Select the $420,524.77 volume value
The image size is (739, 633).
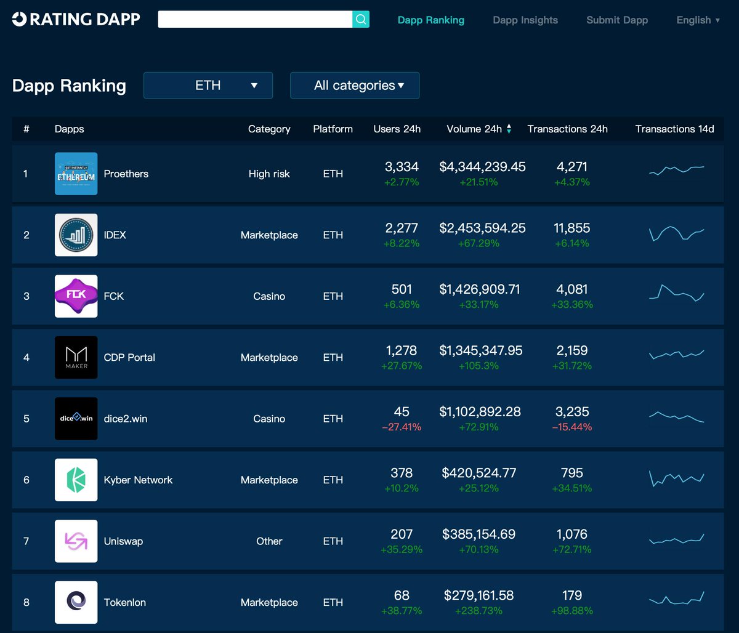coord(479,473)
